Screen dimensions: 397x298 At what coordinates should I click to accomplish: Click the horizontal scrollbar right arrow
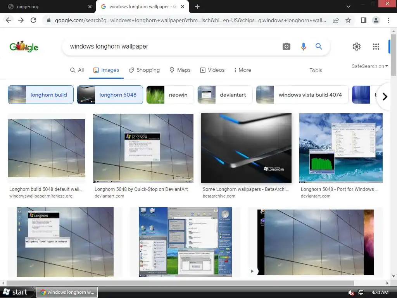(387, 283)
